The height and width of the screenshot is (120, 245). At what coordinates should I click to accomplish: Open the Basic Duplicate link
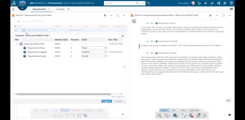click(118, 97)
